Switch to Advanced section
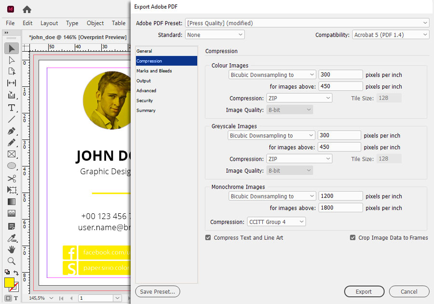 (x=166, y=91)
